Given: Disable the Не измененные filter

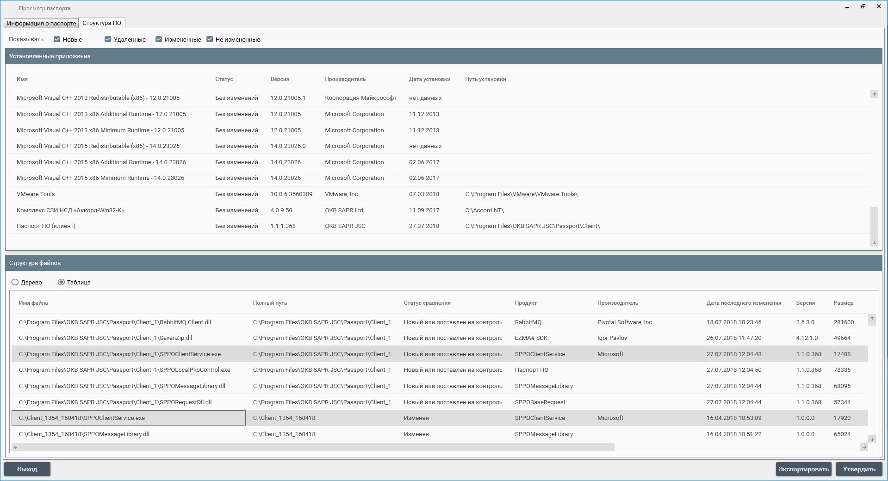Looking at the screenshot, I should (210, 39).
